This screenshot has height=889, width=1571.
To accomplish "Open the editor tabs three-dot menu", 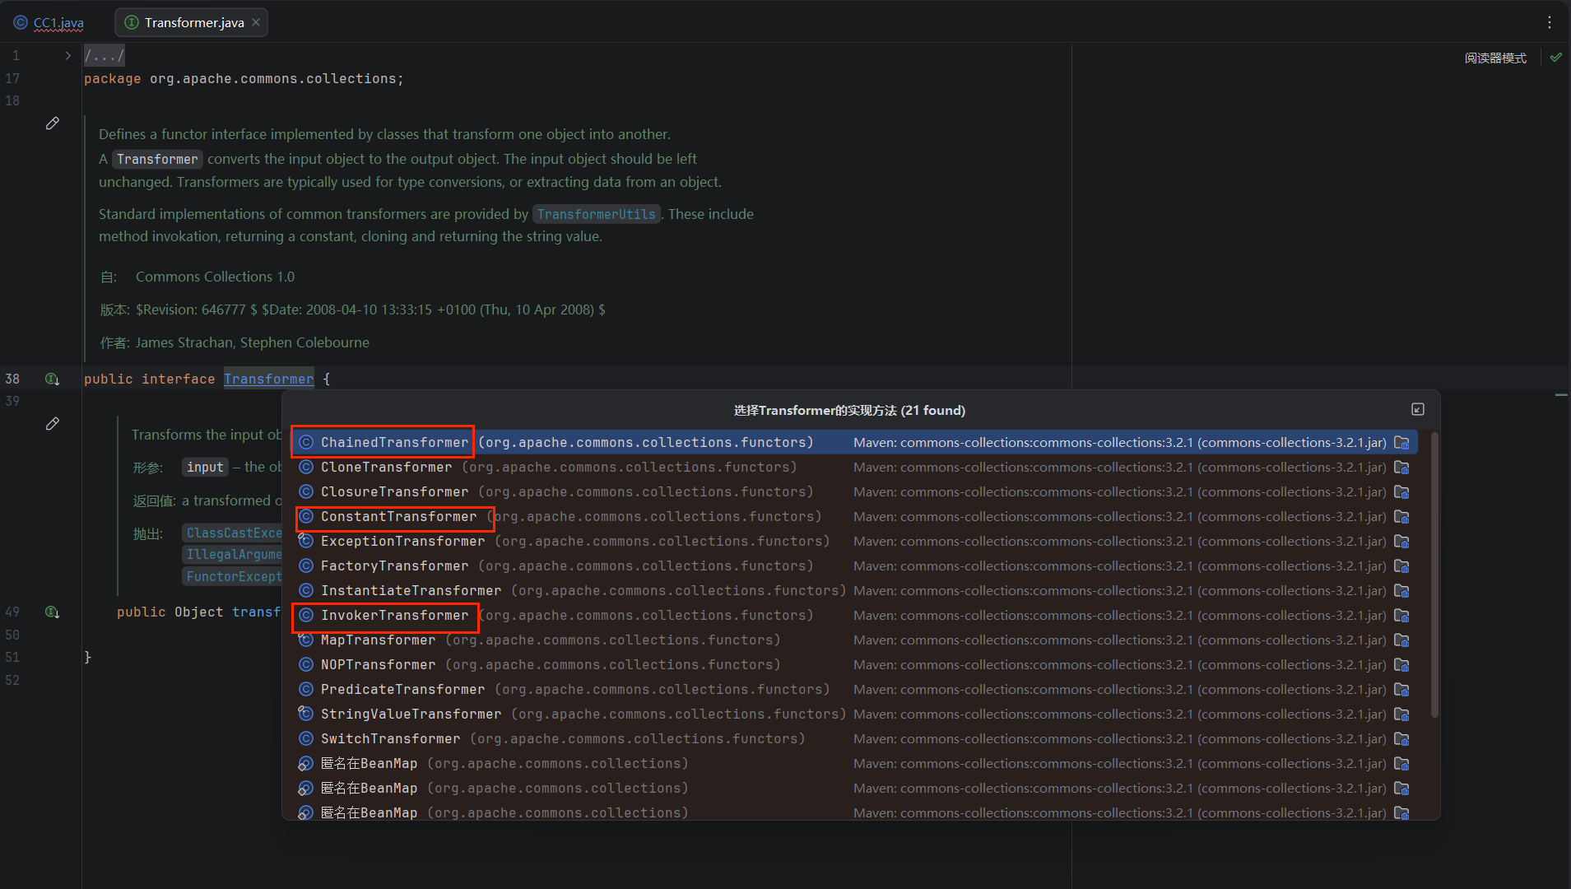I will pyautogui.click(x=1550, y=22).
